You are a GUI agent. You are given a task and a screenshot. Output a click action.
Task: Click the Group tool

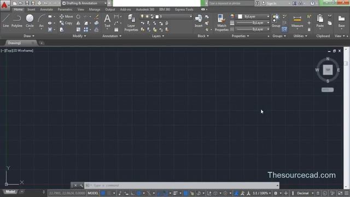point(276,21)
